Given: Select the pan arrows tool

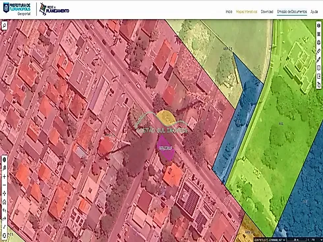Looking at the screenshot, I should pyautogui.click(x=5, y=193).
